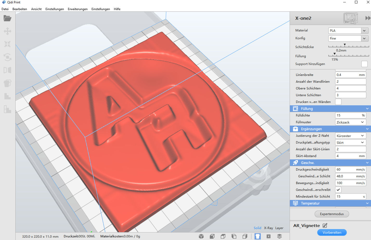The height and width of the screenshot is (240, 371).
Task: Collapse the Geschw. section header chevron
Action: pos(367,163)
